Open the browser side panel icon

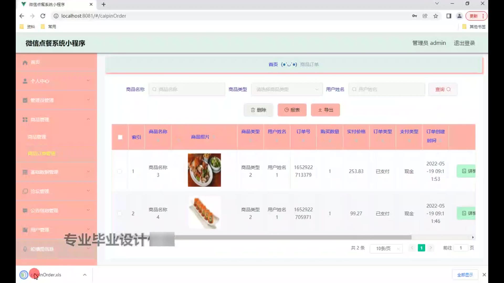point(449,16)
